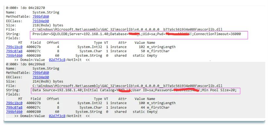Open 799bfd60 link in Empty row of the 04c28270 fields

pyautogui.click(x=14, y=56)
